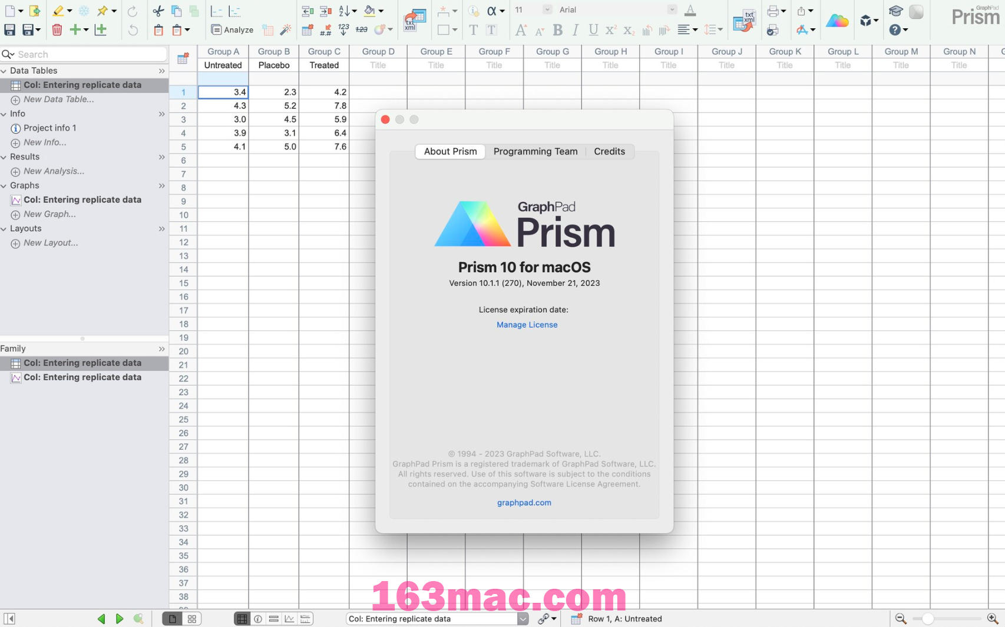Switch to gallery grid view toggle
1005x627 pixels.
192,619
